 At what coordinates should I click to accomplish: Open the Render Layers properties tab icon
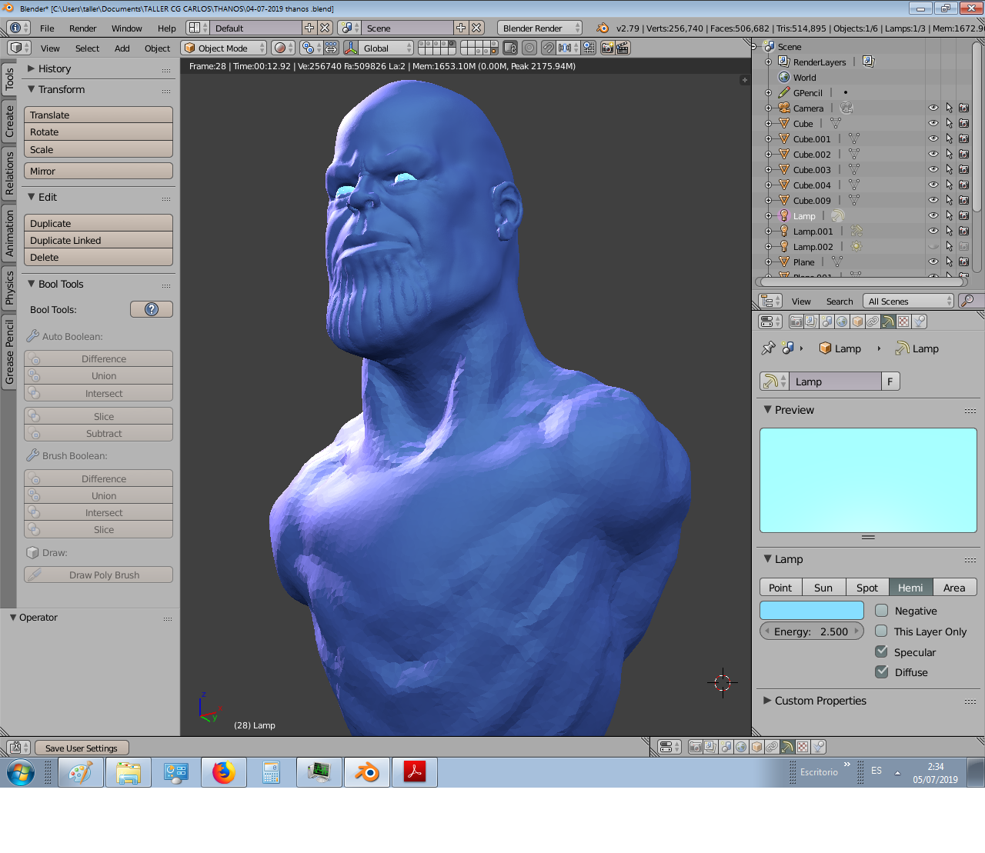coord(812,322)
